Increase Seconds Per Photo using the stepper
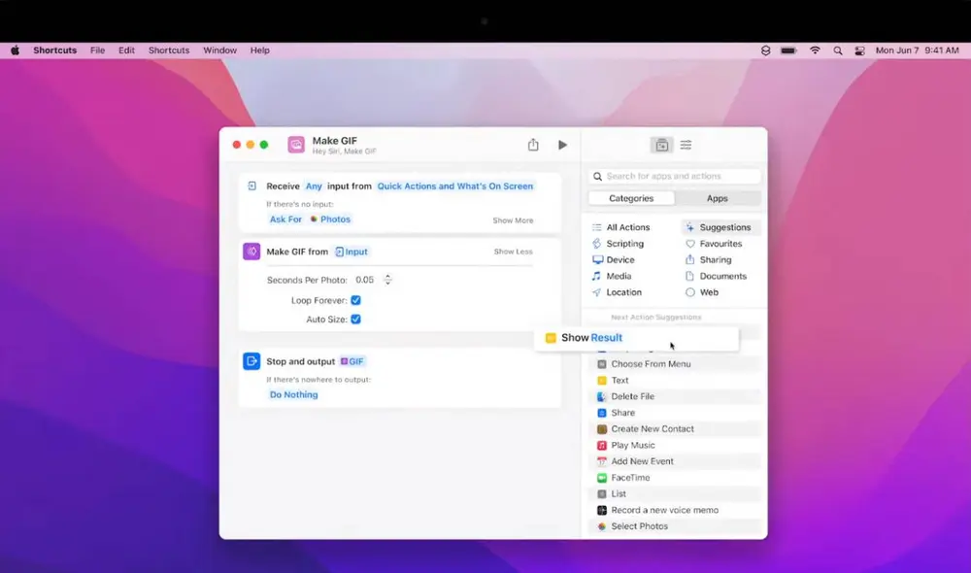 click(x=387, y=276)
